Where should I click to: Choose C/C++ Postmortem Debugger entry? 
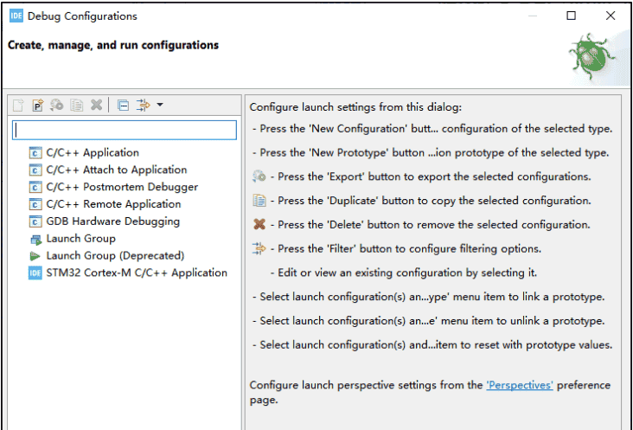[121, 187]
